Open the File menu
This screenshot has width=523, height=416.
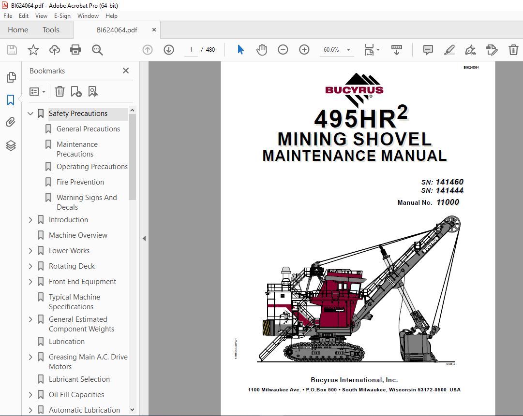click(8, 16)
